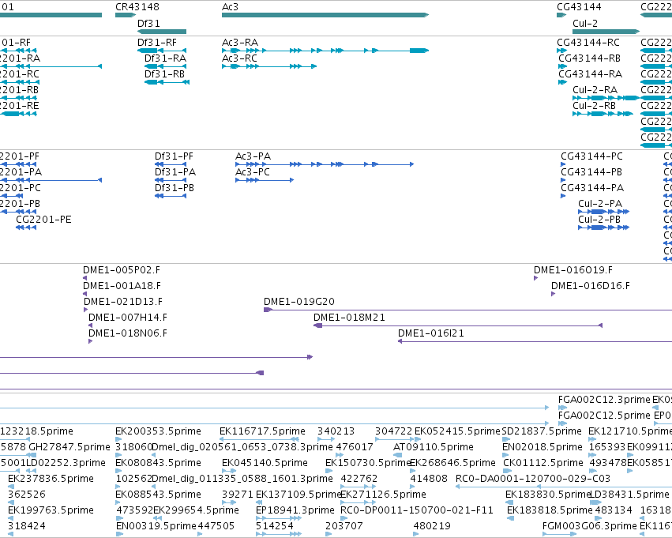The height and width of the screenshot is (538, 672).
Task: Click protein Df31-PF
Action: [171, 164]
